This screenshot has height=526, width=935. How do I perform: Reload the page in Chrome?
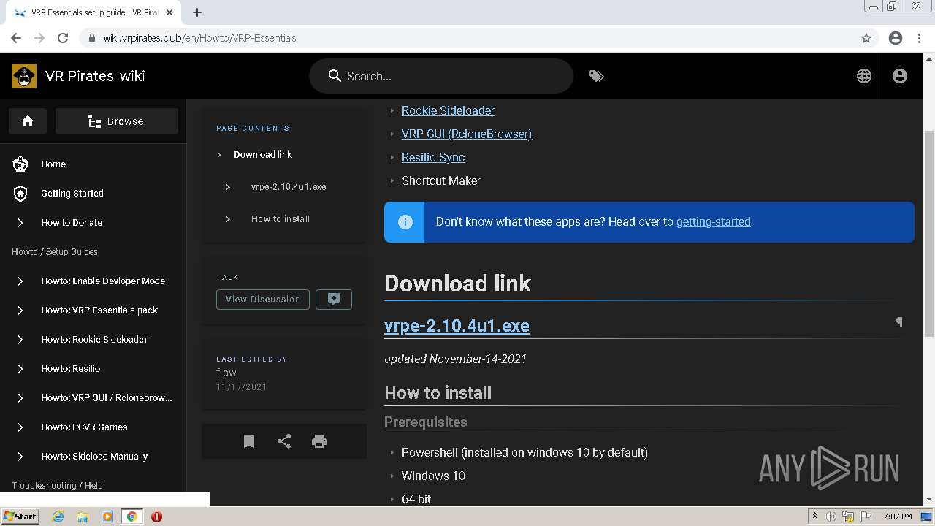point(63,38)
